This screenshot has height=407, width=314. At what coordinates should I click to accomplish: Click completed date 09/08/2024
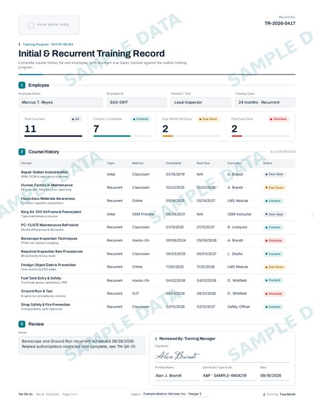coord(176,240)
